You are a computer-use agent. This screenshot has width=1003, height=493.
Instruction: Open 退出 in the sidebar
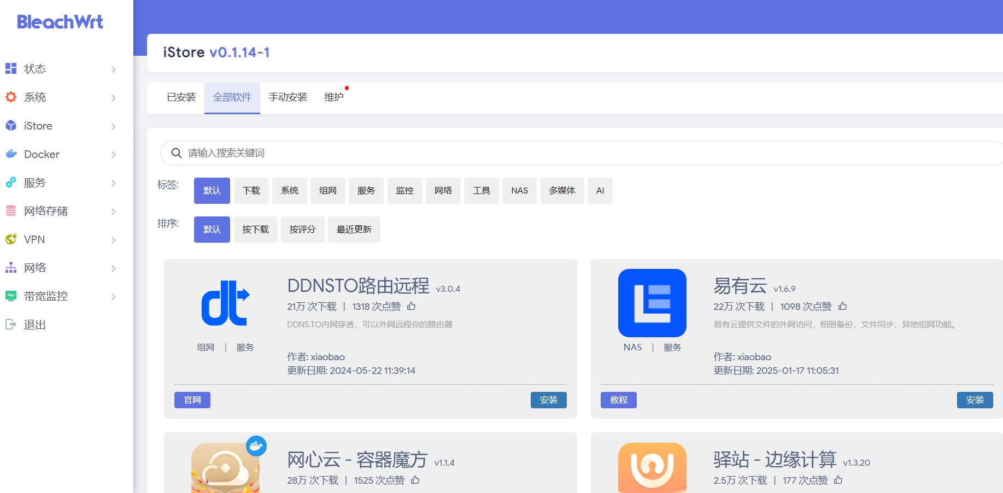35,325
